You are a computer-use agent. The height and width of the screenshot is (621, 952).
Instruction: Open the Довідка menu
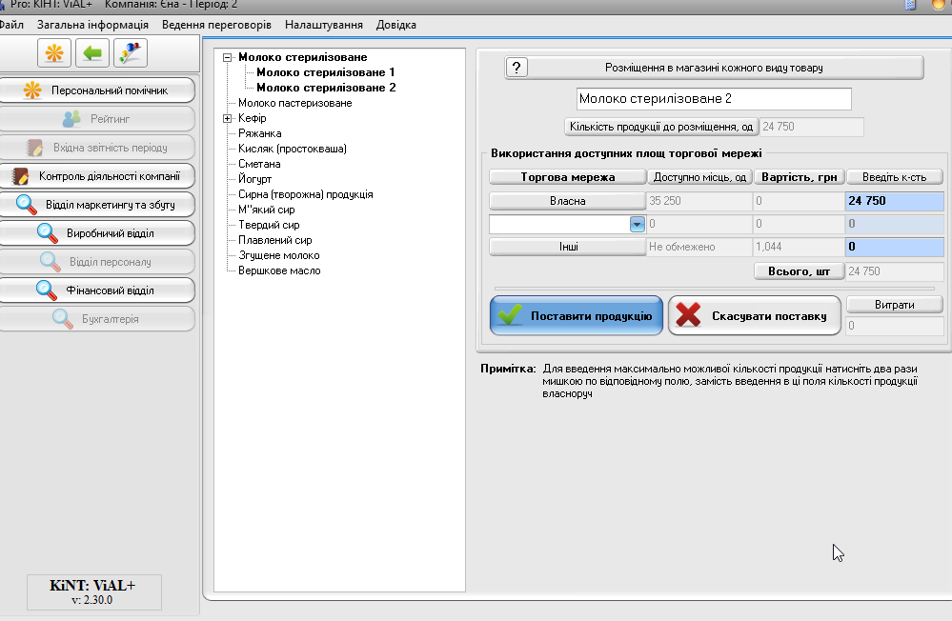[395, 25]
